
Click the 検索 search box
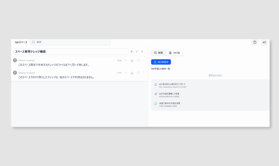coord(70,42)
